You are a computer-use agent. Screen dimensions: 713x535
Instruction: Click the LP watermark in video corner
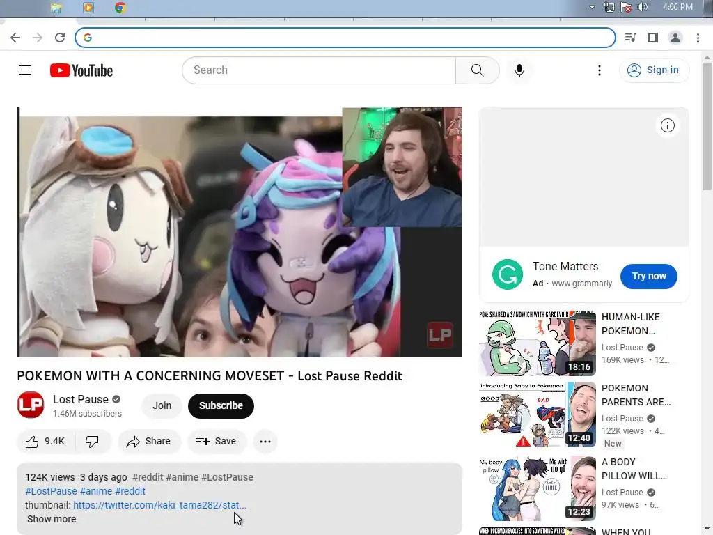point(440,335)
